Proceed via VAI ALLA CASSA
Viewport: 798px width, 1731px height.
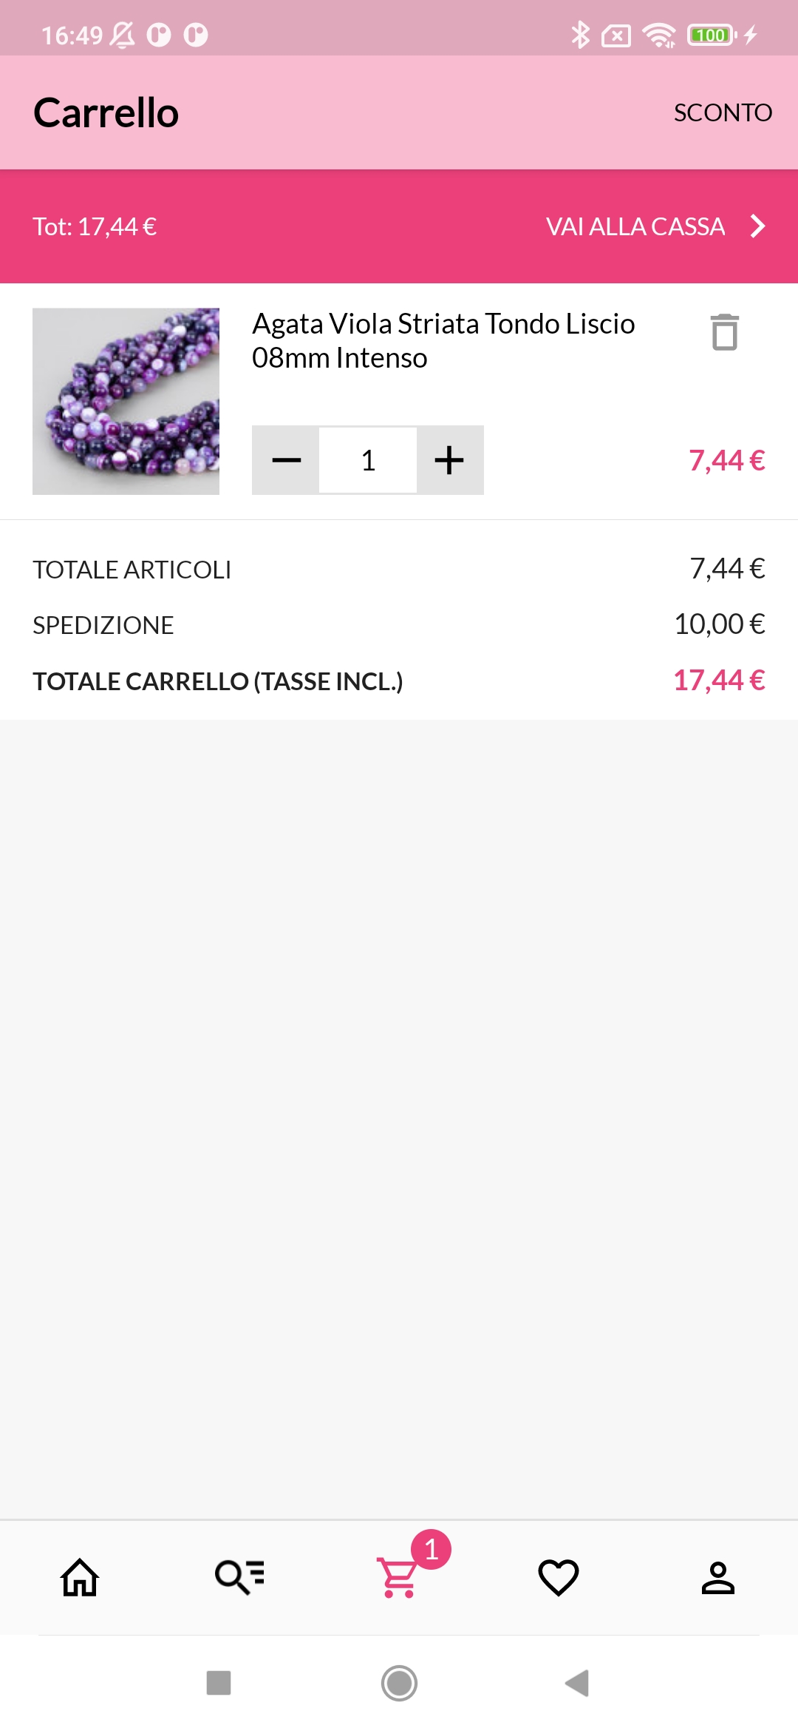click(x=635, y=226)
